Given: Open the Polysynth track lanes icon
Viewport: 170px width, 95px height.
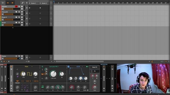Looking at the screenshot, I should click(22, 14).
